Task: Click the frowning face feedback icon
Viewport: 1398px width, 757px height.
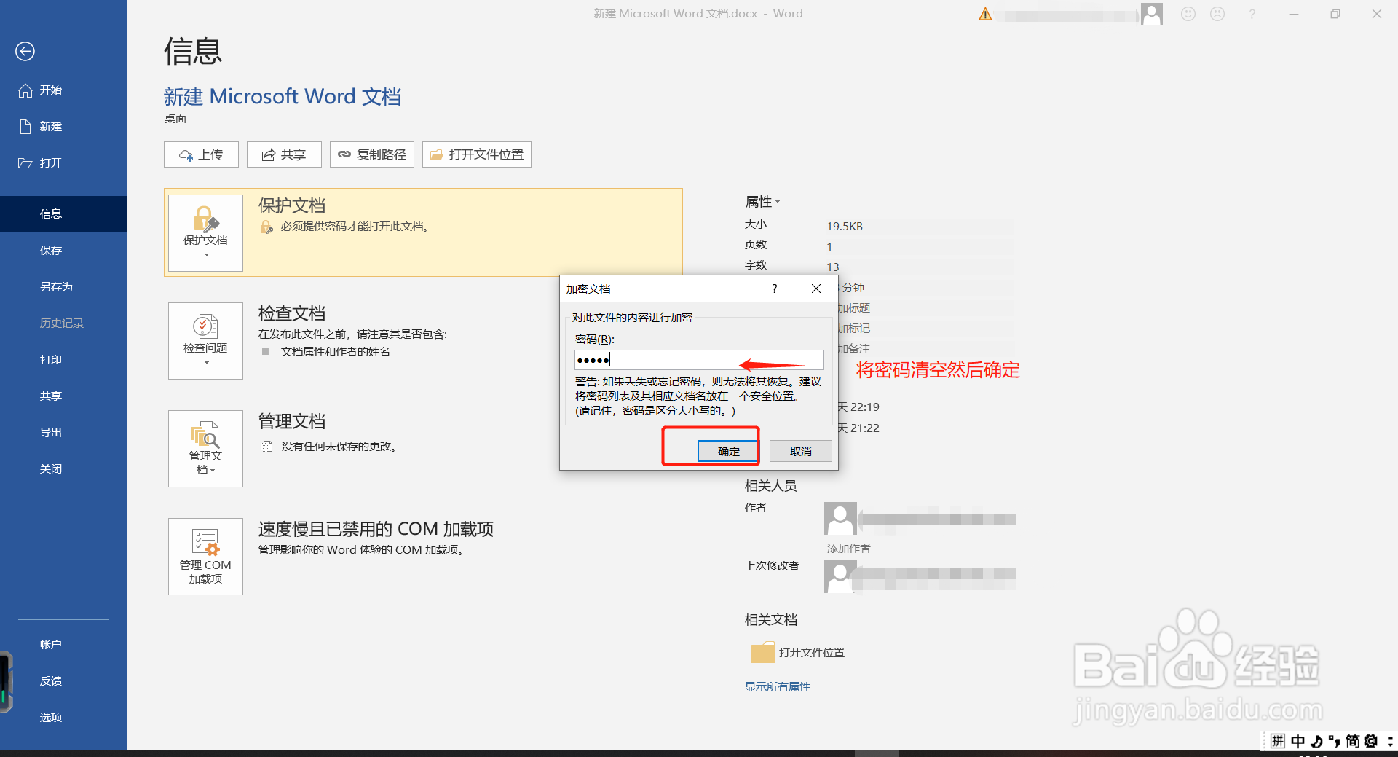Action: (1217, 14)
